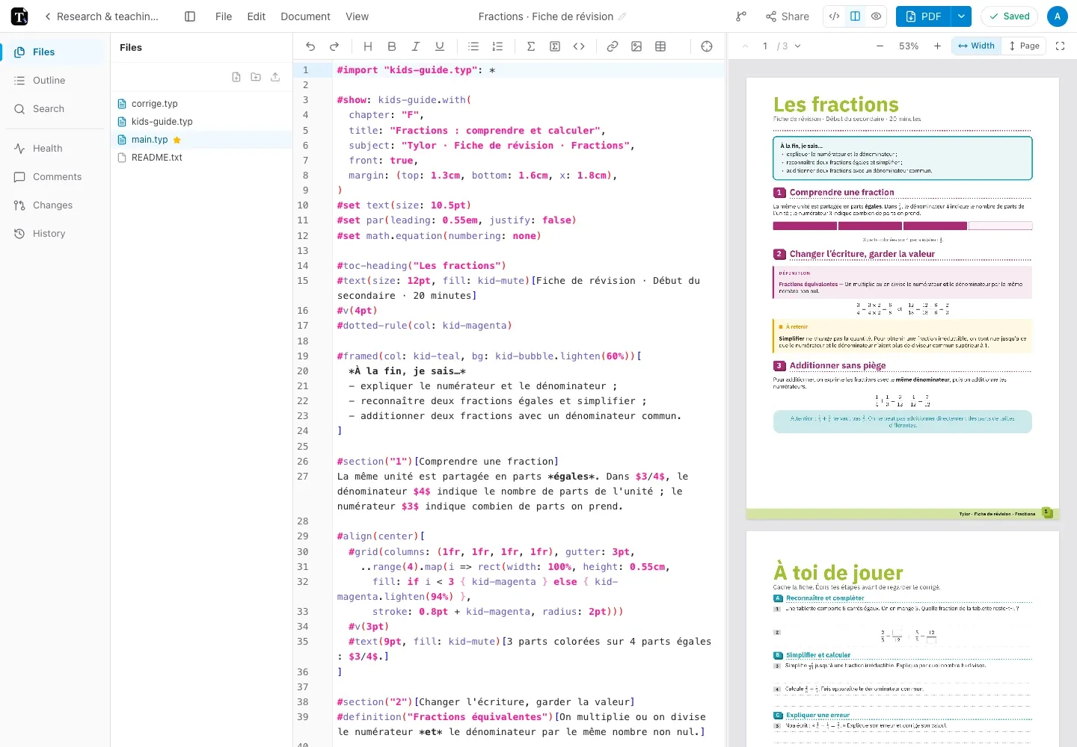Viewport: 1077px width, 747px height.
Task: Toggle the sidebar panel icon
Action: click(x=190, y=16)
